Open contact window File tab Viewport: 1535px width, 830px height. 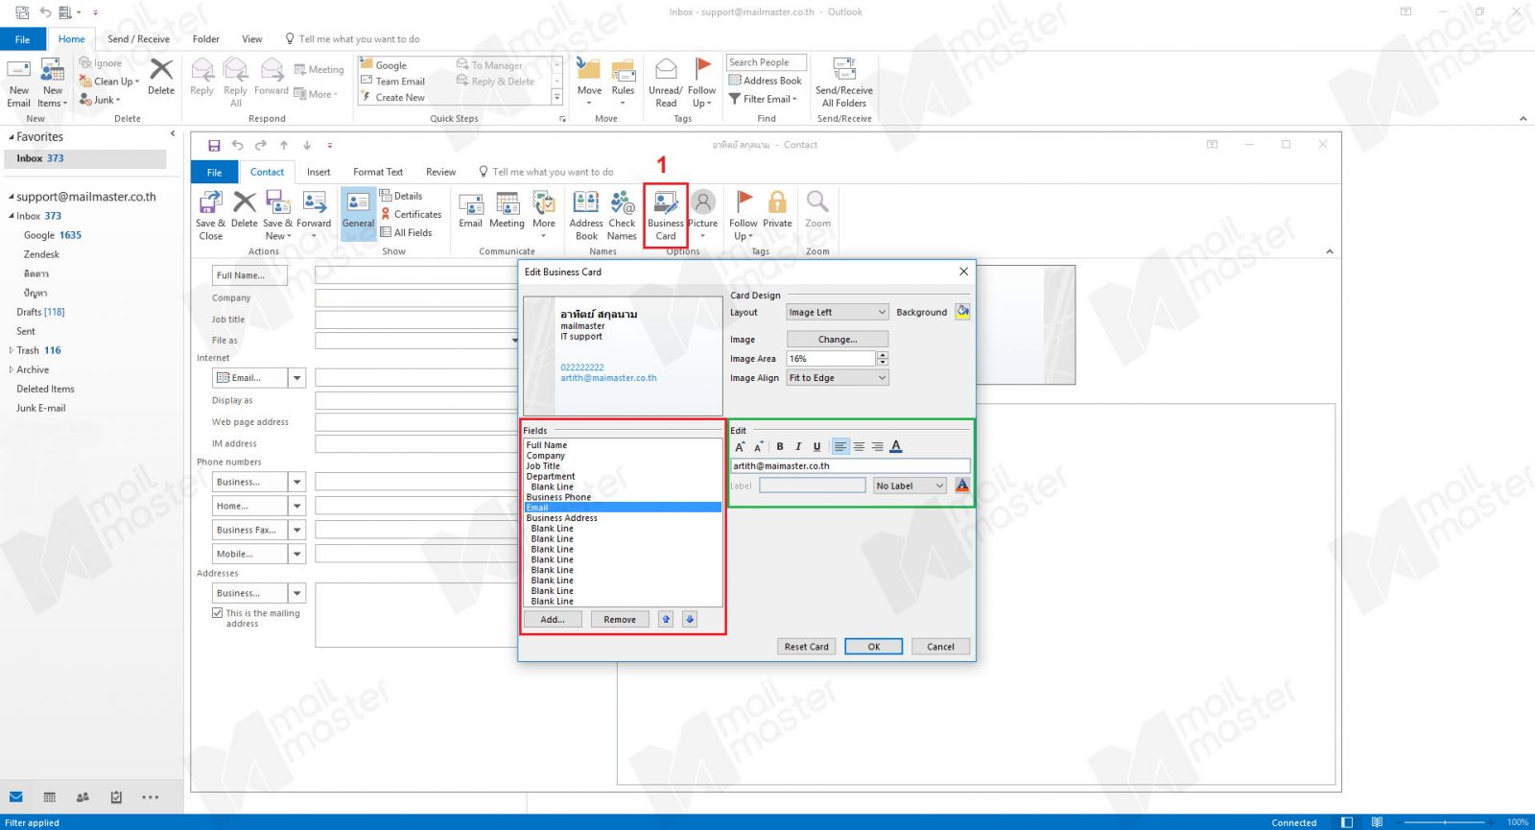pyautogui.click(x=215, y=172)
